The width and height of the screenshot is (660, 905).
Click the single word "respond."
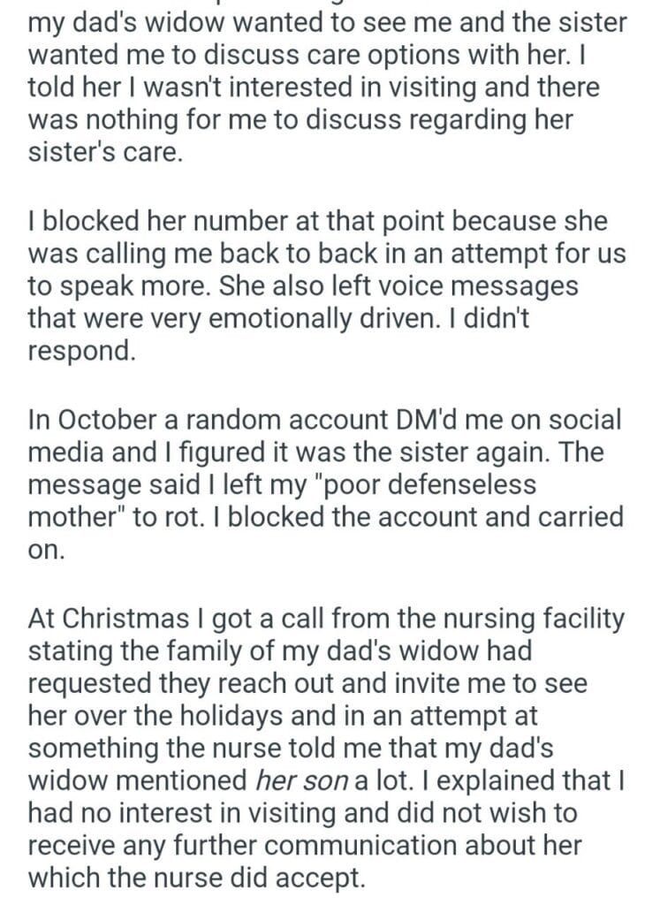pyautogui.click(x=81, y=352)
